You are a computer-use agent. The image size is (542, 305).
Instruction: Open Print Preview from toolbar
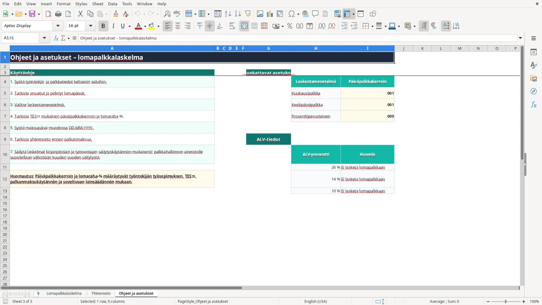68,14
